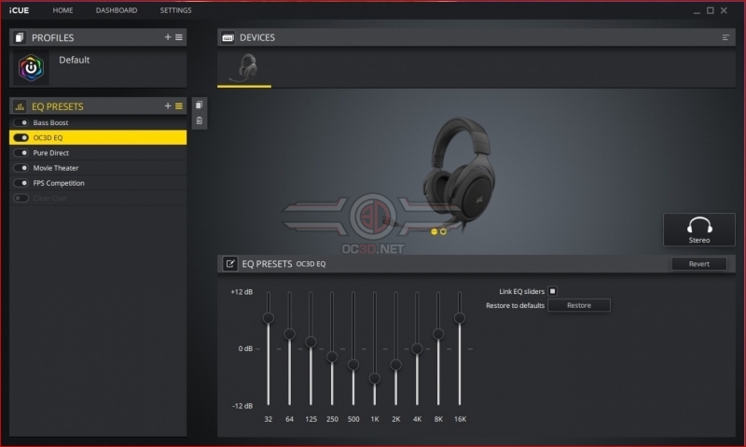Click the 8K EQ slider handle
Viewport: 746px width, 447px height.
coord(438,334)
